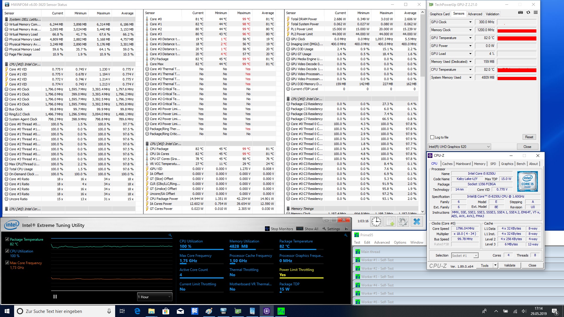This screenshot has width=564, height=317.
Task: Open the Intel UHD Graphics 620 device selector
Action: [x=459, y=147]
